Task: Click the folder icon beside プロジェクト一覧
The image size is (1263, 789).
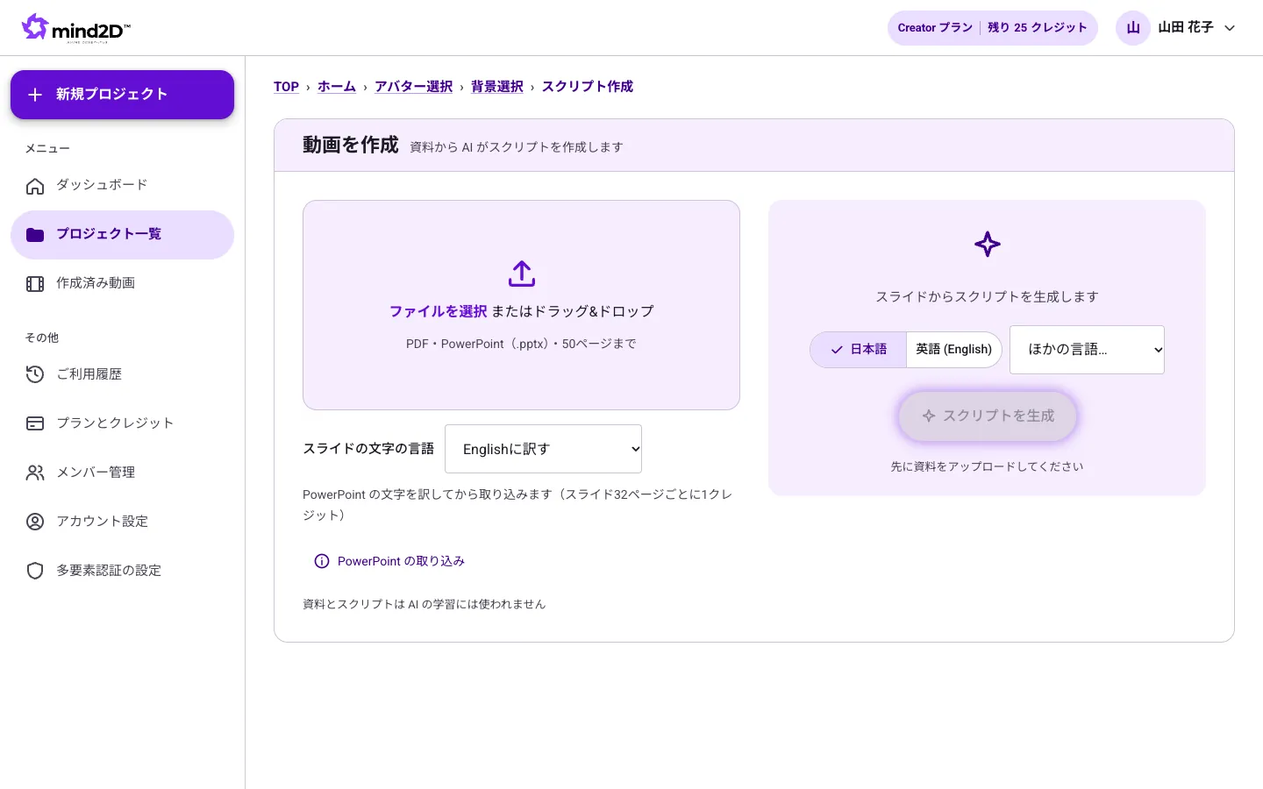Action: (x=35, y=235)
